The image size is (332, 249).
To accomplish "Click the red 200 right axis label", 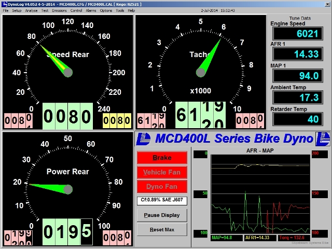I will click(x=320, y=154).
